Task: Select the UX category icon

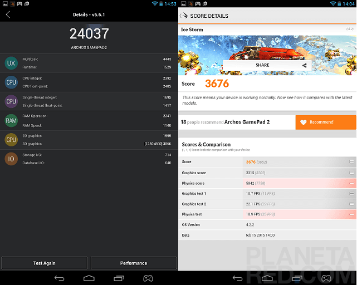Action: coord(11,63)
